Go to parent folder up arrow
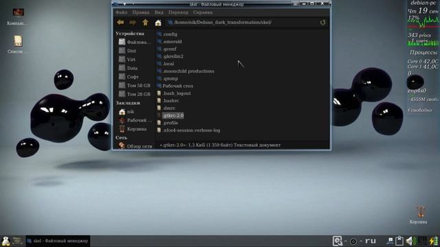The height and width of the screenshot is (247, 440). coord(145,23)
